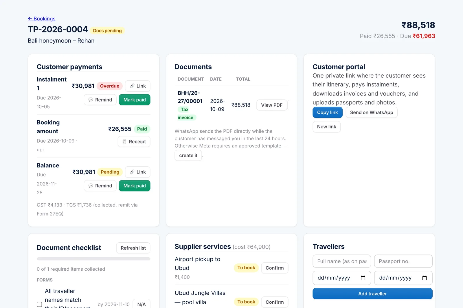Create payment Link for Balance

pos(138,172)
